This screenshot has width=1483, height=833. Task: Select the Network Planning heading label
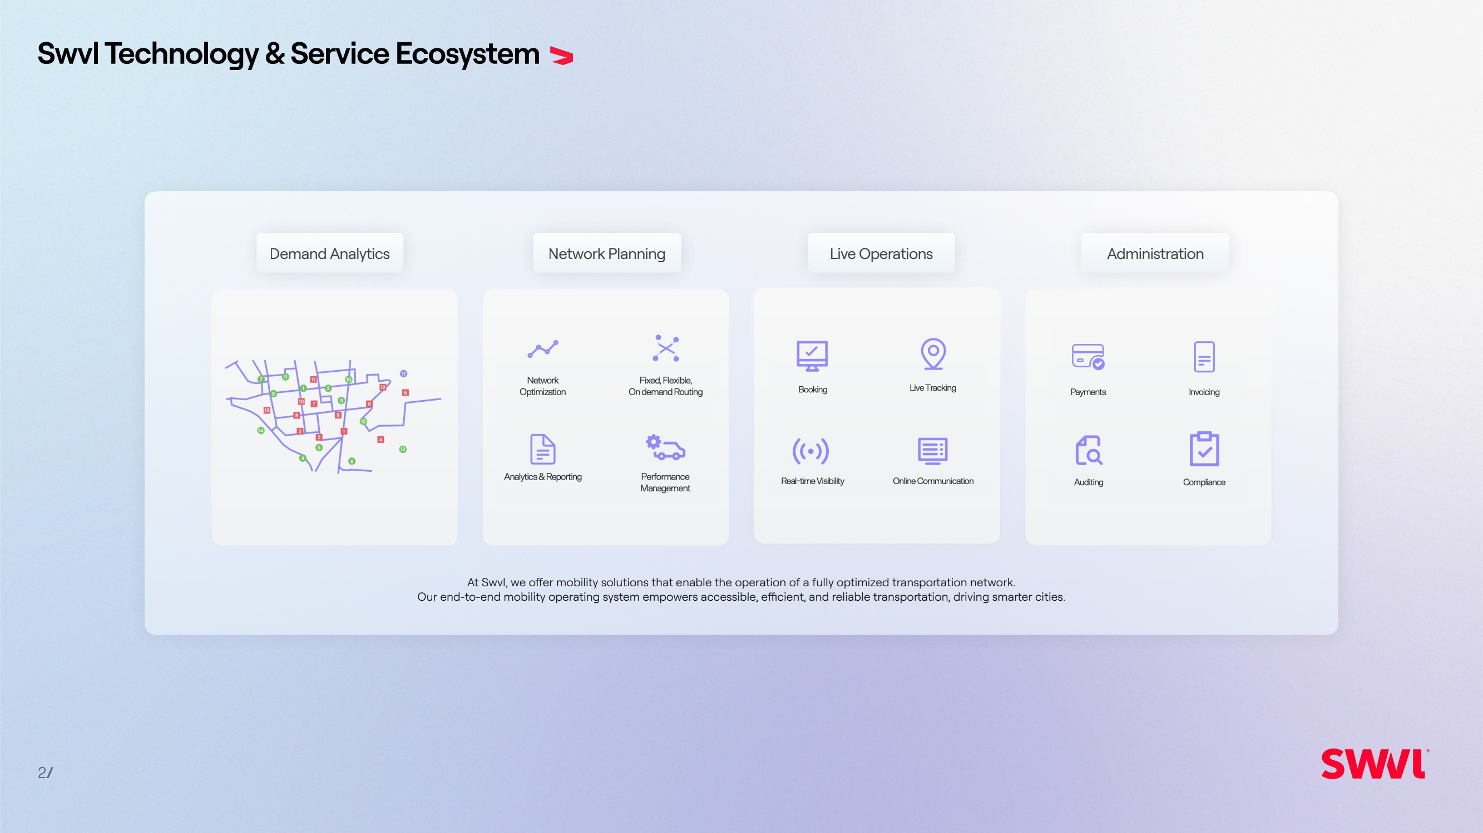pyautogui.click(x=606, y=253)
